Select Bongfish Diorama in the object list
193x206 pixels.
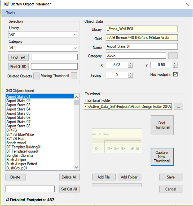pos(20,155)
